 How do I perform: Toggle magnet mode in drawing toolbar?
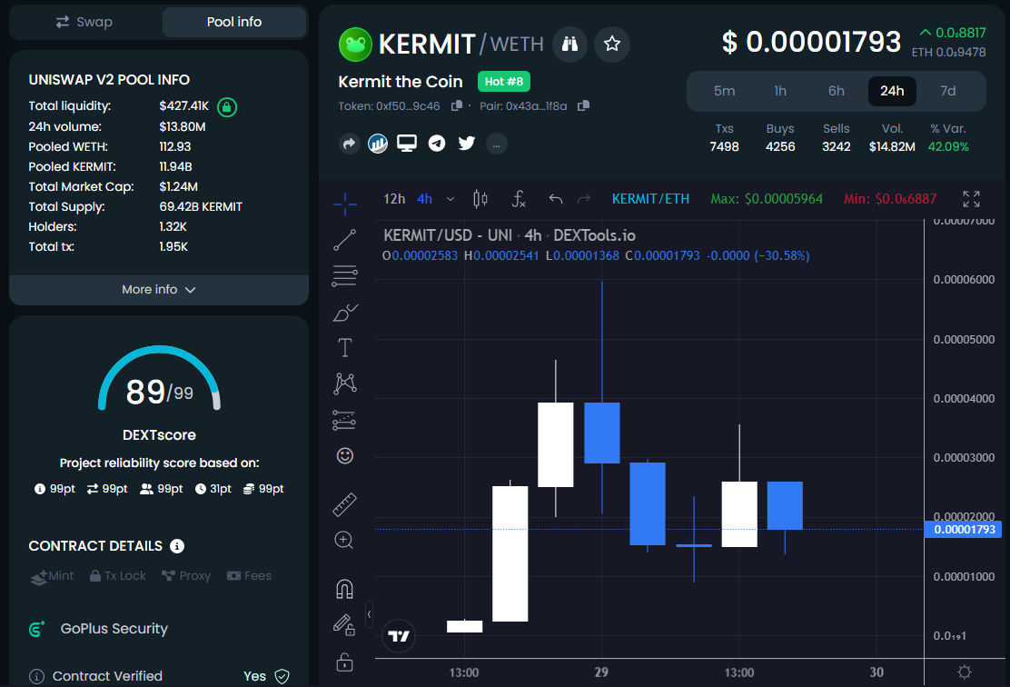[x=344, y=589]
